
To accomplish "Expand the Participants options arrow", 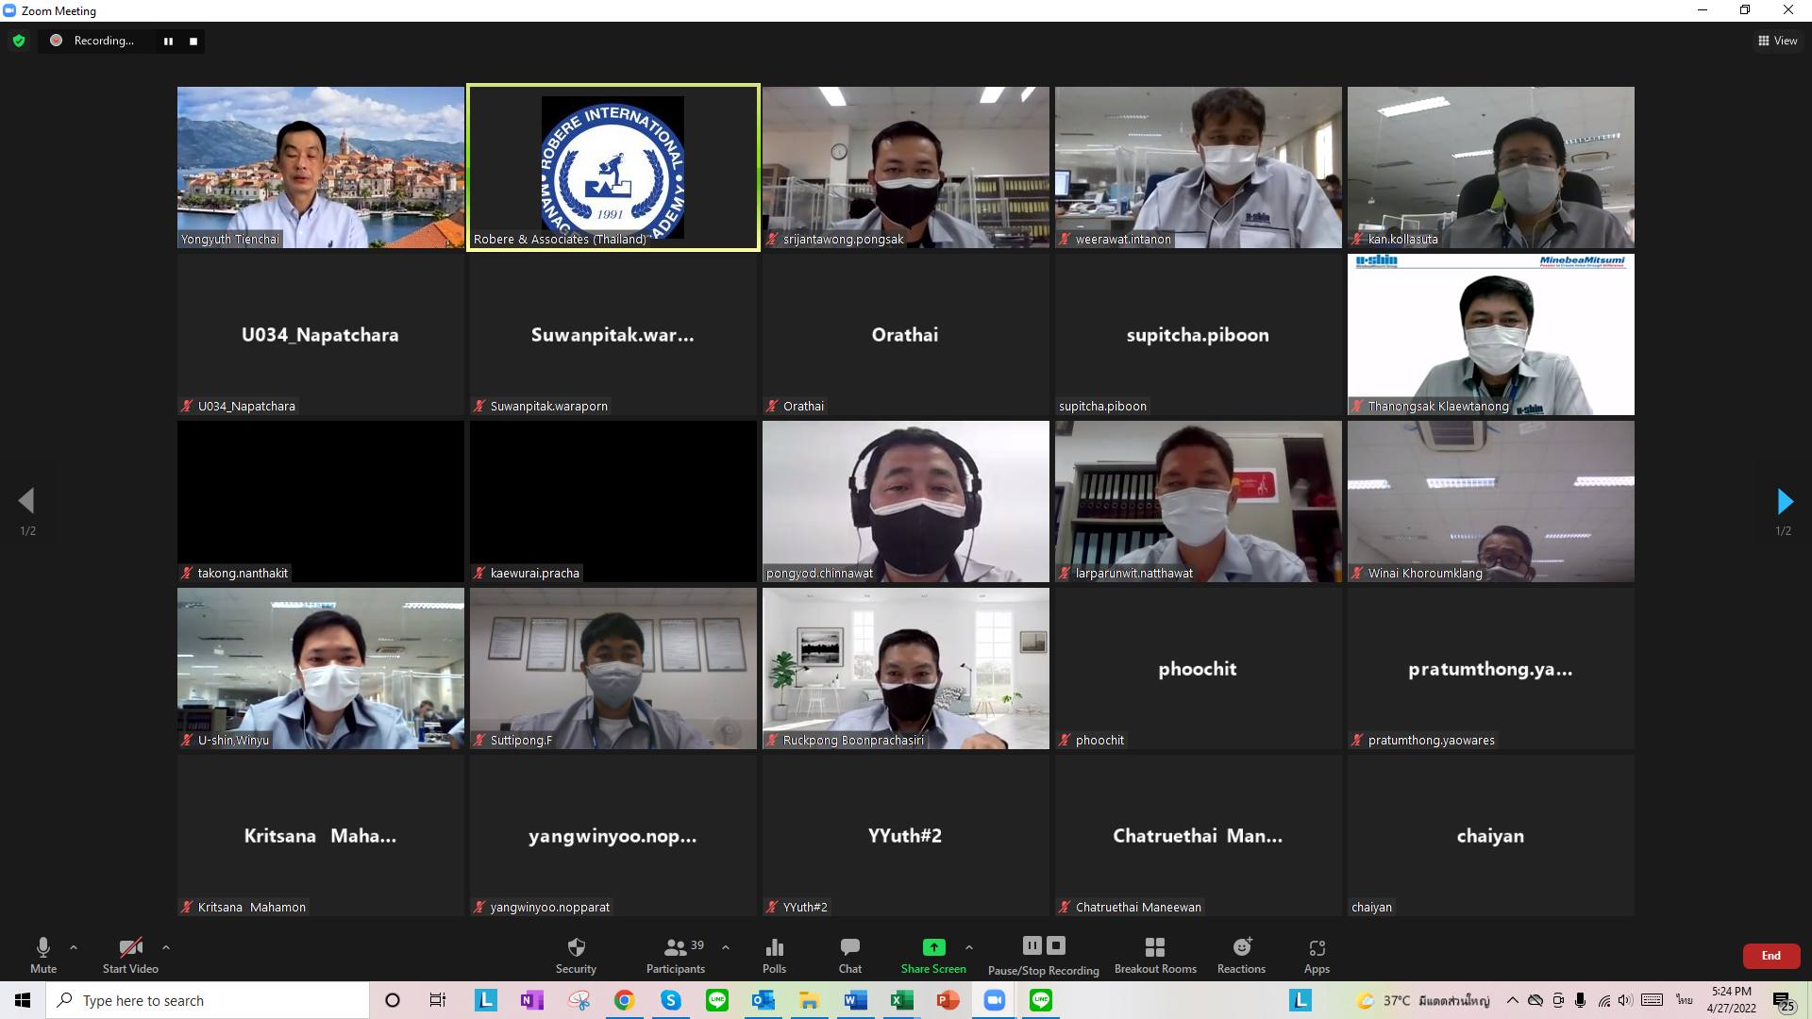I will pos(726,947).
